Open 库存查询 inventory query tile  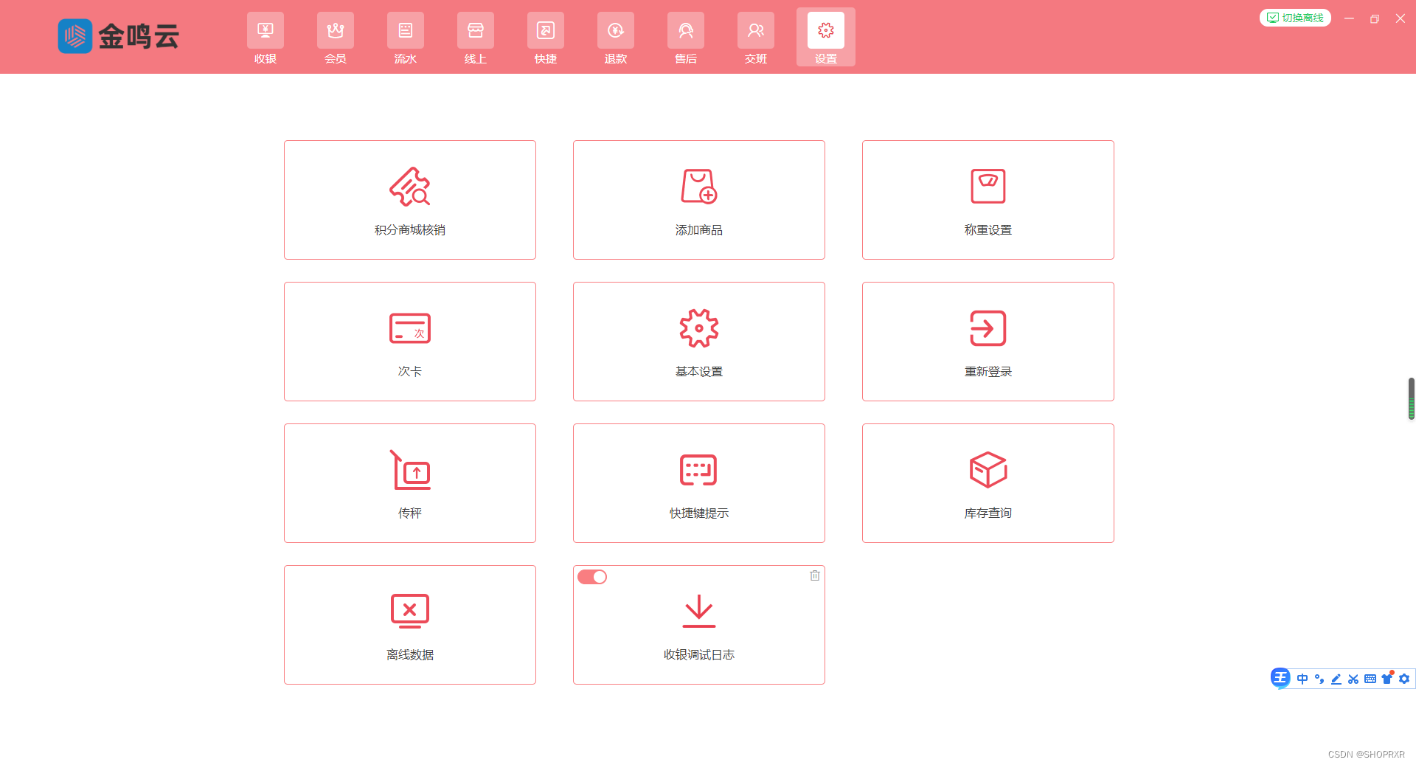tap(988, 483)
